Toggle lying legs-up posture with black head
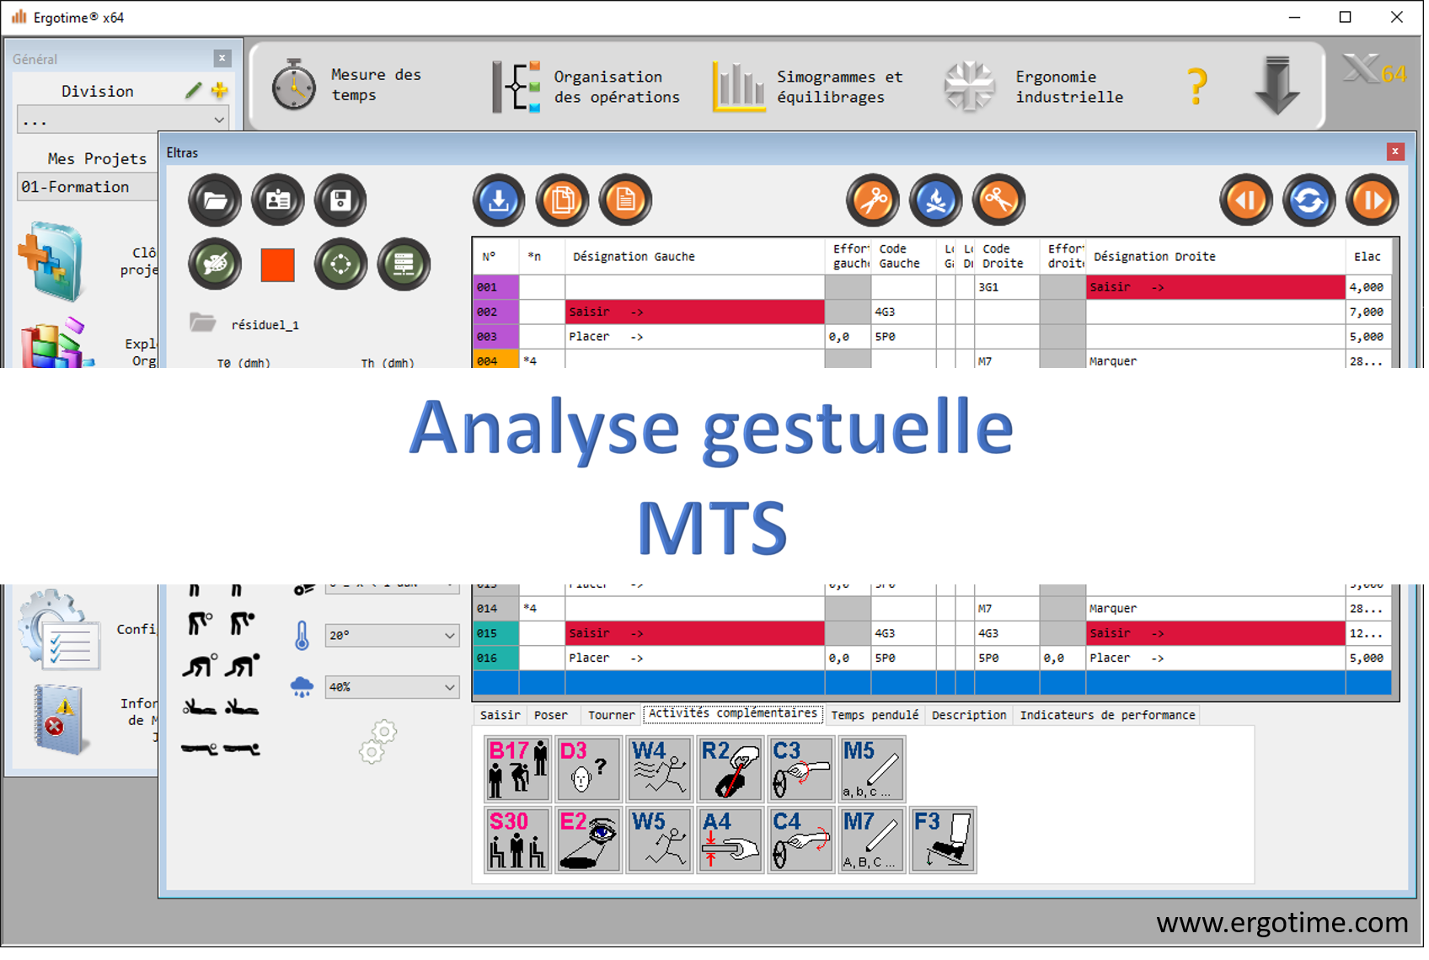 [242, 707]
